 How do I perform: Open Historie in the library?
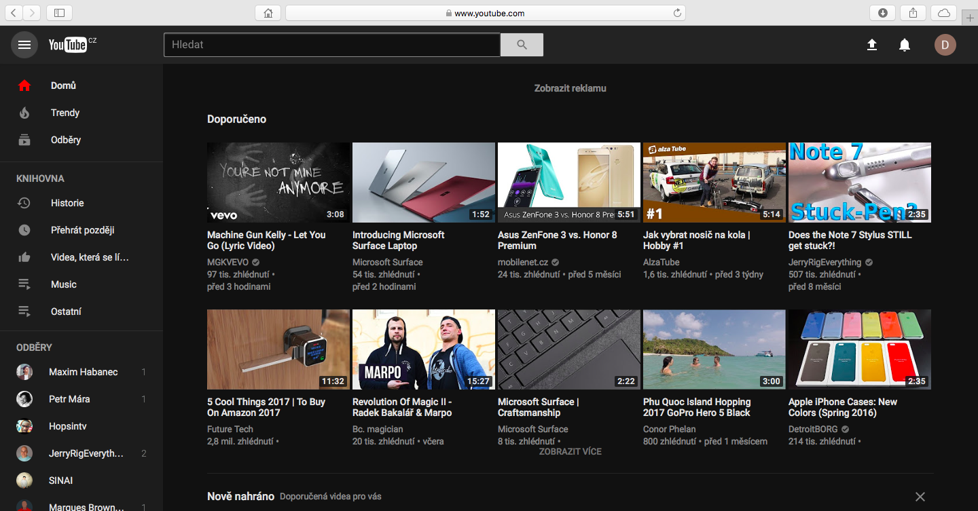[x=67, y=203]
